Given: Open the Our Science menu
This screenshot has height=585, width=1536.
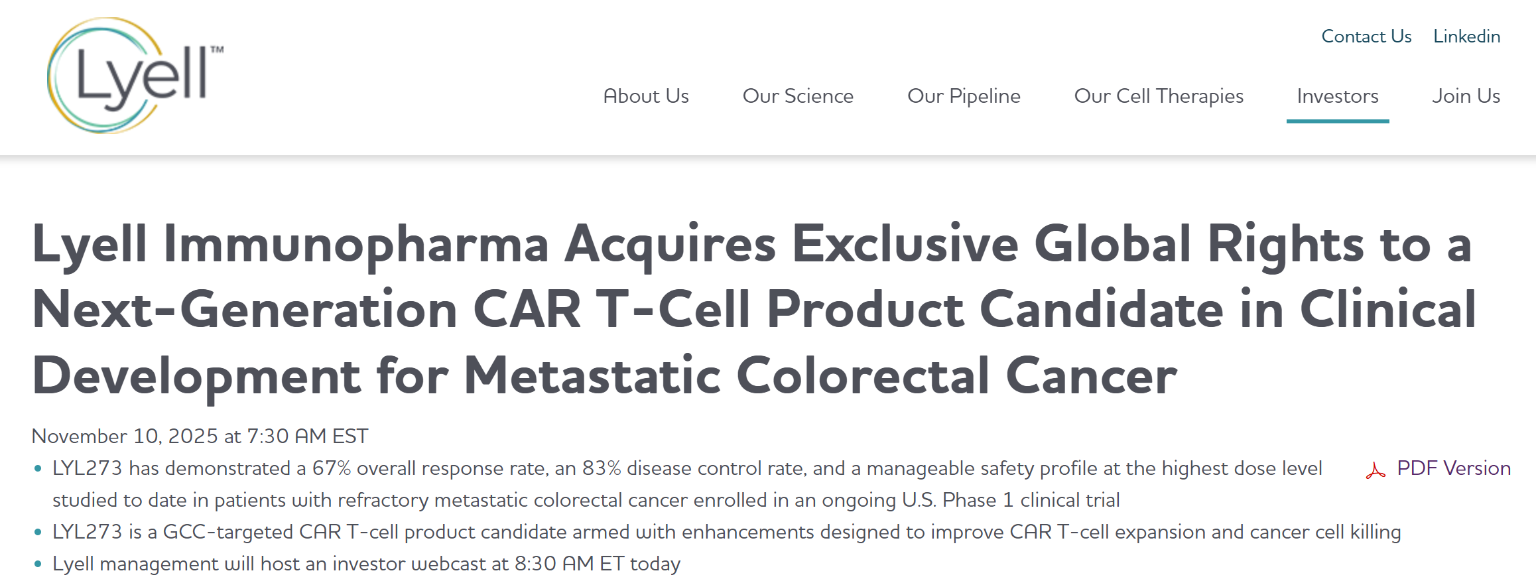Looking at the screenshot, I should pyautogui.click(x=798, y=96).
